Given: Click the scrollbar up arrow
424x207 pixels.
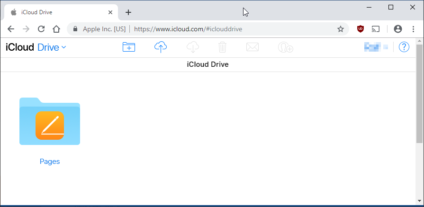Looking at the screenshot, I should pos(420,41).
